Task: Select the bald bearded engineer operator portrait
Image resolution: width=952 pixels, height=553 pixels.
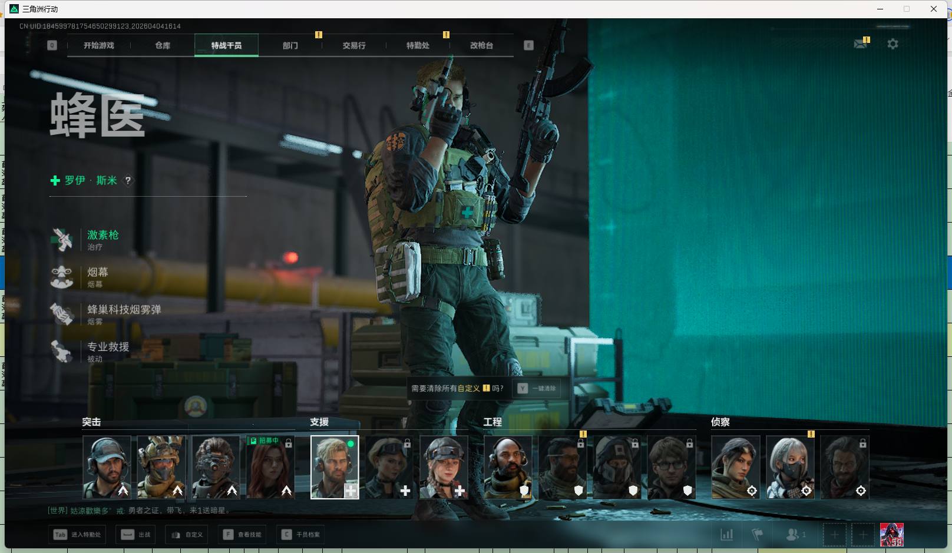Action: [x=508, y=467]
